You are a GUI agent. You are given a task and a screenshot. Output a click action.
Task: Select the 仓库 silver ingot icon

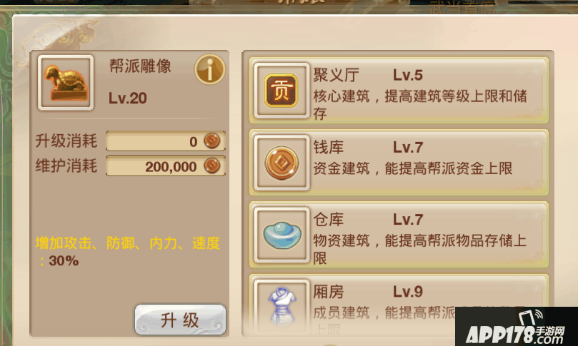[281, 235]
